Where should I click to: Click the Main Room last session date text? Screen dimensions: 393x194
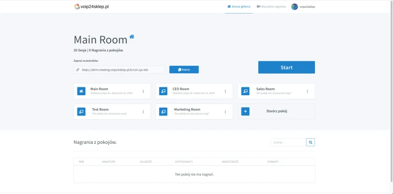[x=112, y=93]
